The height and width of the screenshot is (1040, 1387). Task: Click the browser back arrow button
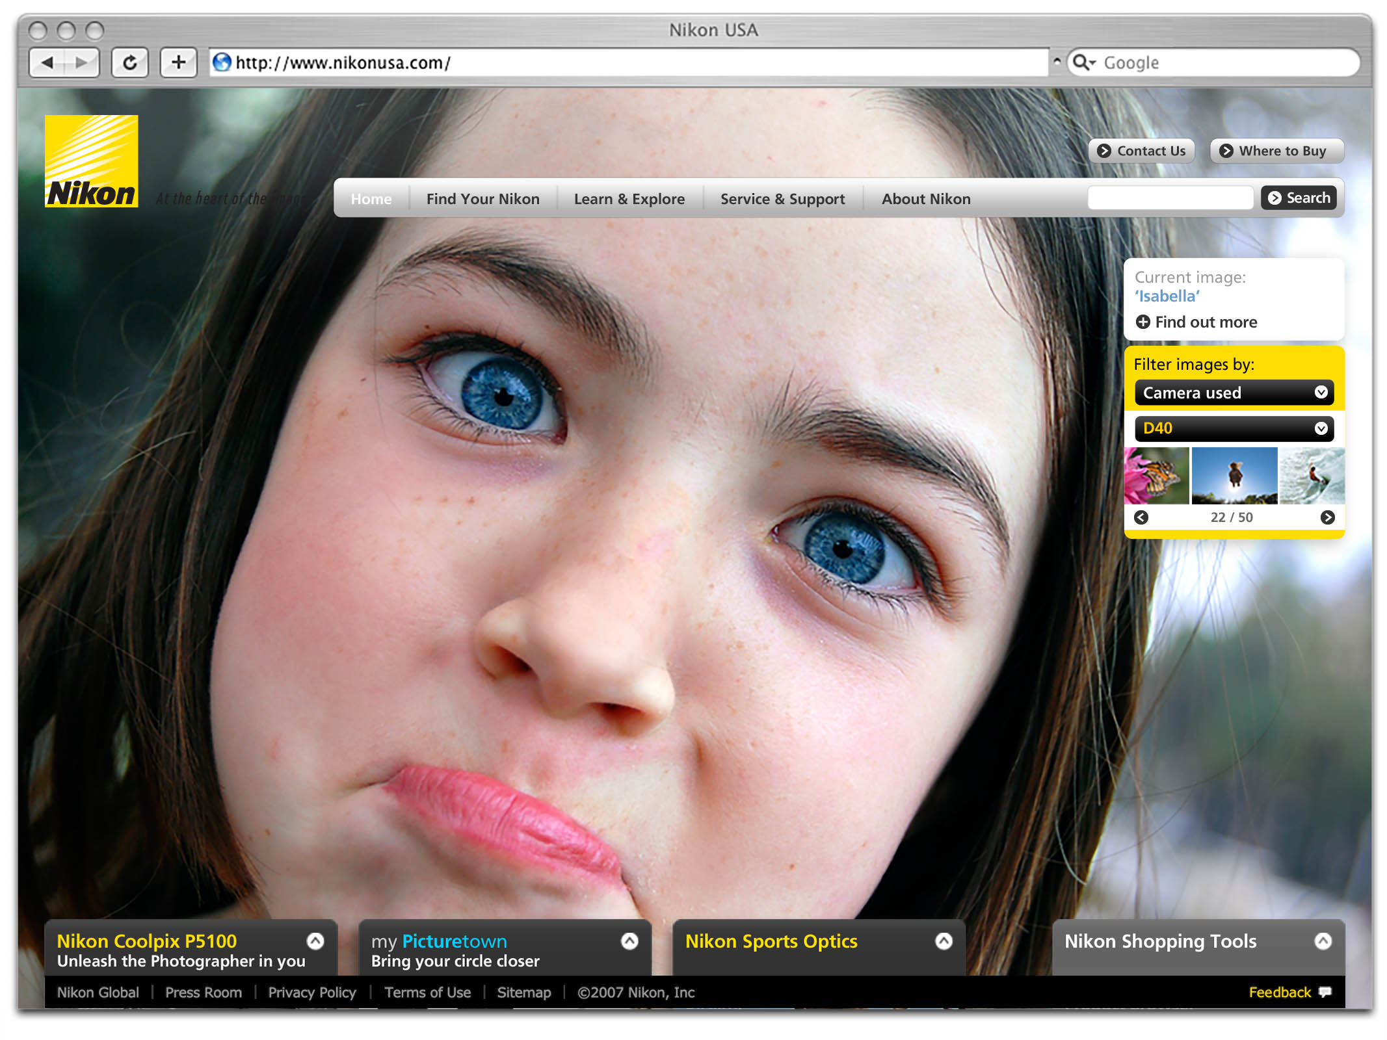(x=47, y=63)
